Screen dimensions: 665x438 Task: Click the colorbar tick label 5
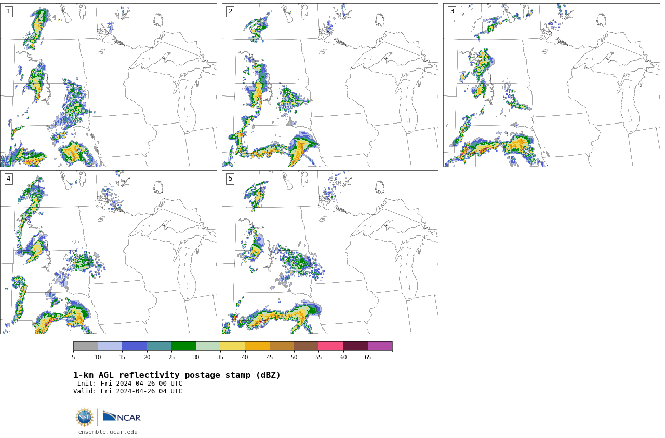(73, 357)
